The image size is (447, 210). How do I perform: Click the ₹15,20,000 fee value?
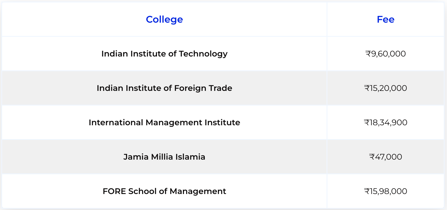point(386,88)
